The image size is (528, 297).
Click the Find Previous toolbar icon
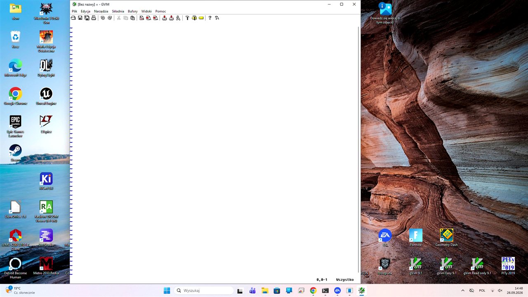pos(155,18)
